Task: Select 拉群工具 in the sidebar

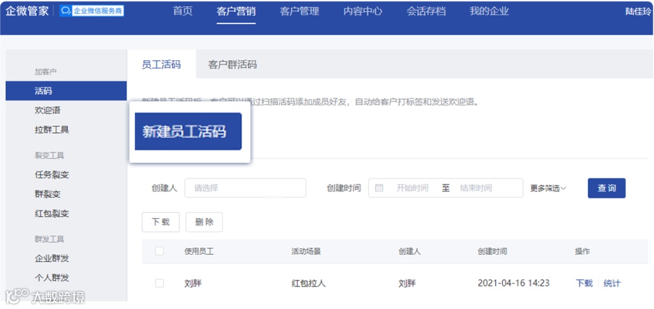Action: 51,129
